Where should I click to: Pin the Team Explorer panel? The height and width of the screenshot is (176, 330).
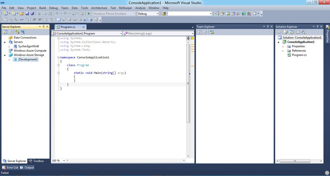(x=268, y=27)
